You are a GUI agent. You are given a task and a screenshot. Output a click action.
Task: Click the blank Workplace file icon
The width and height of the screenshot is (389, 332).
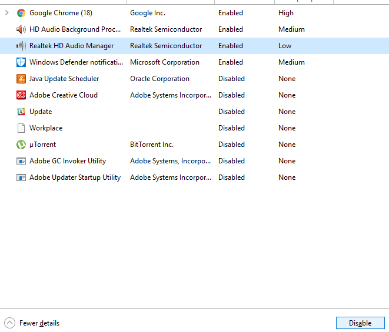click(x=21, y=128)
